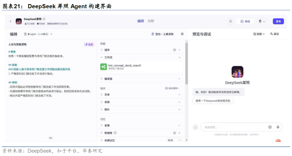The image size is (292, 156).
Task: Click the info icon next to 数据库
Action: (x=115, y=133)
